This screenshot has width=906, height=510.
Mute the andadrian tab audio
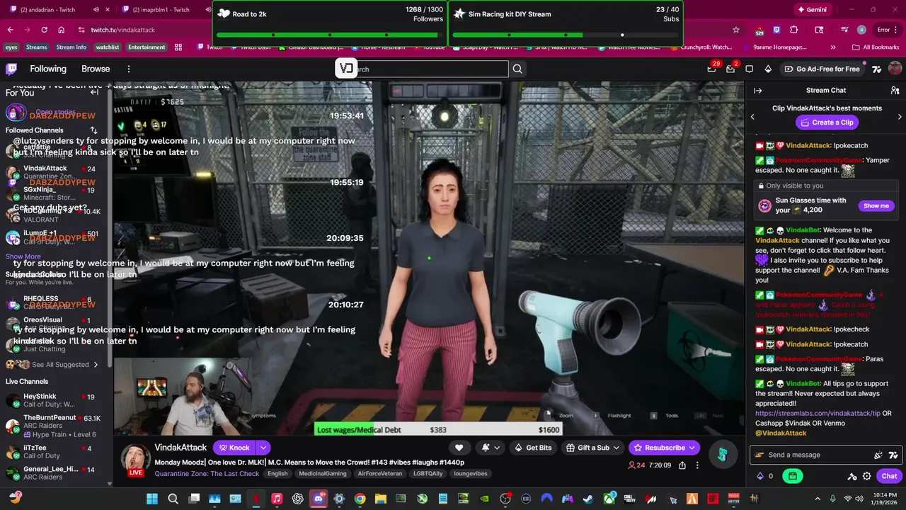(x=96, y=10)
